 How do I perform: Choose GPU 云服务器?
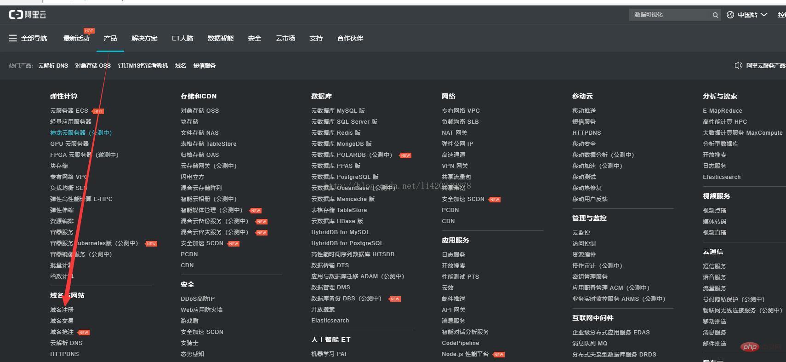[69, 144]
